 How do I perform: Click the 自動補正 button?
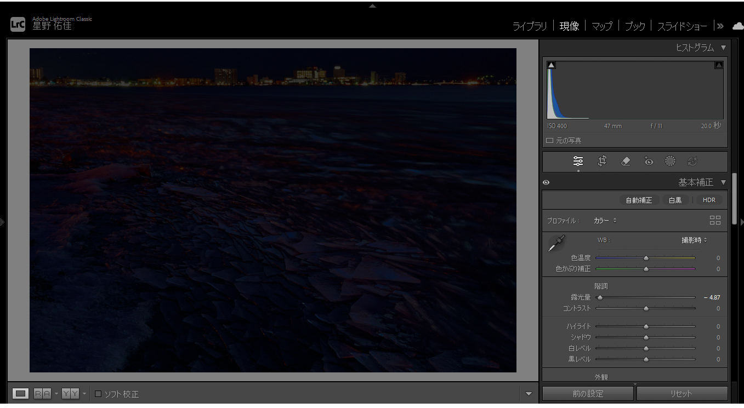[x=639, y=200]
